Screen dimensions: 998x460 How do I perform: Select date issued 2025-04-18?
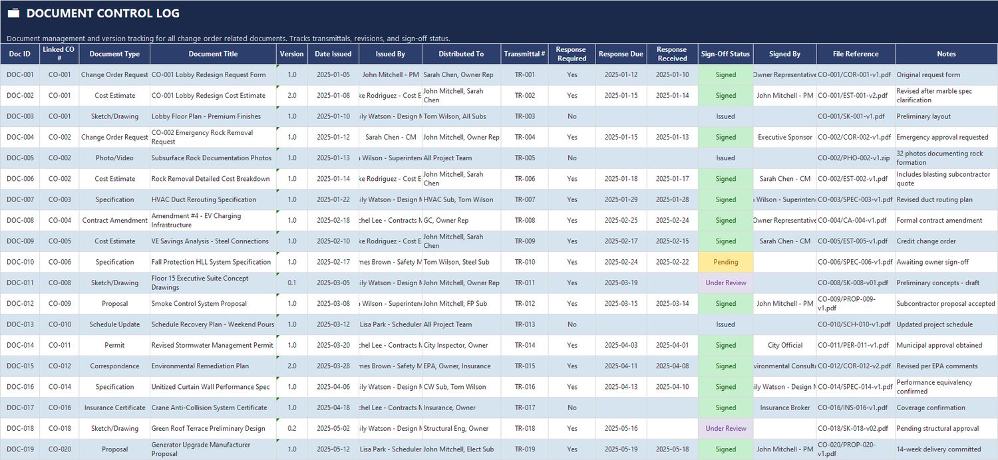tap(333, 407)
